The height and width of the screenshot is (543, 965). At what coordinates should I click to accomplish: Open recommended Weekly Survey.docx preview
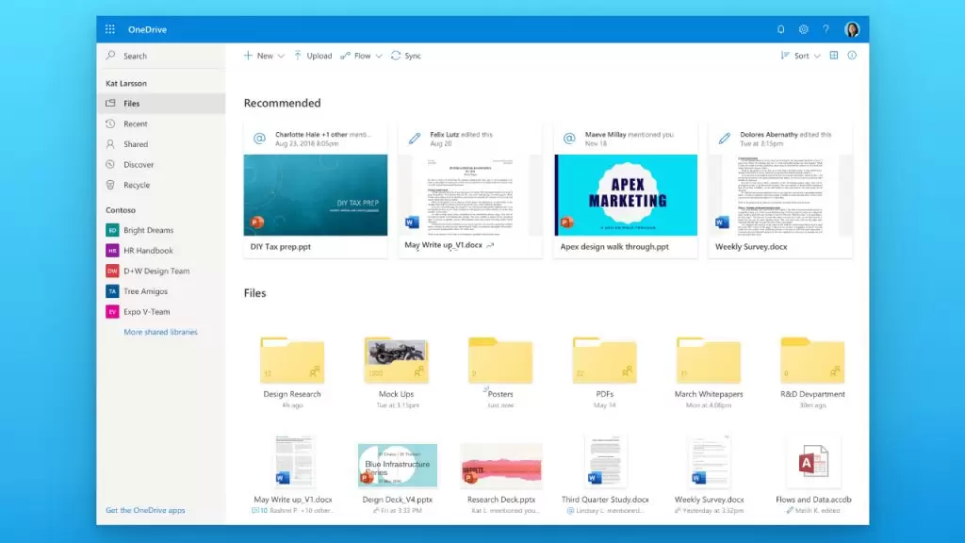tap(780, 195)
